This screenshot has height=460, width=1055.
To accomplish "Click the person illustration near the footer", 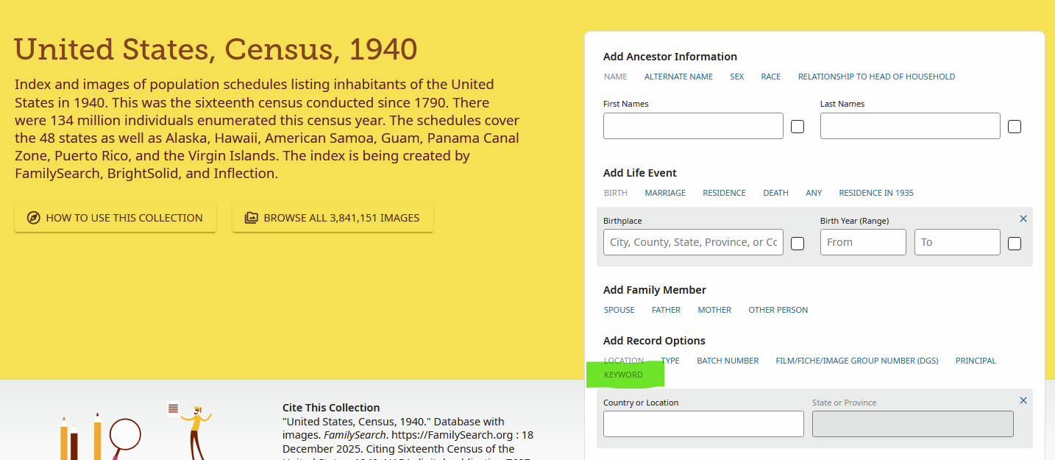I will (194, 431).
